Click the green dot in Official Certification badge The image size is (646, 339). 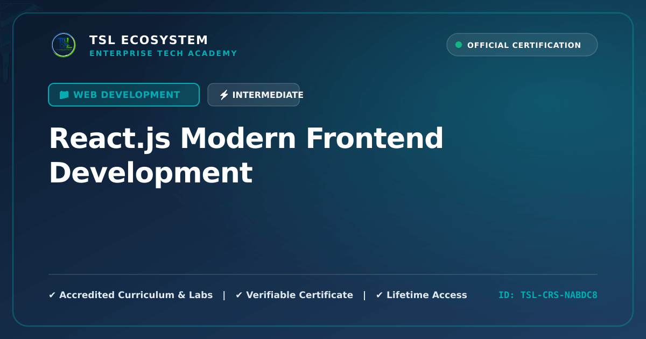[459, 45]
